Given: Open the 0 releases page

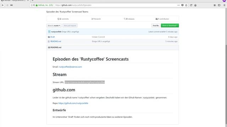Looking at the screenshot, I should click(x=129, y=19).
